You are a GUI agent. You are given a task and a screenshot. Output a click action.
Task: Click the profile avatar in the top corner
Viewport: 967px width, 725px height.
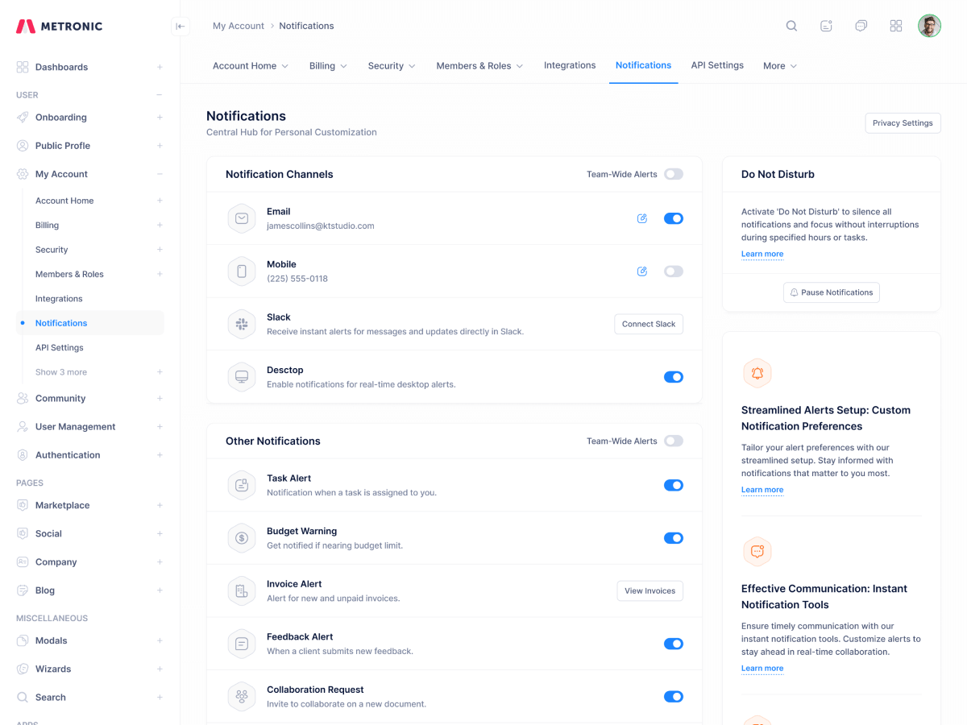tap(929, 25)
